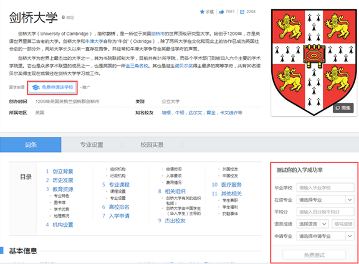Go to contents item 7 入学申请
The height and width of the screenshot is (264, 359).
click(x=119, y=216)
